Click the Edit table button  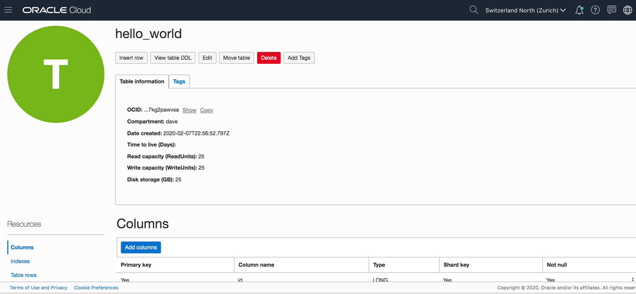tap(207, 58)
